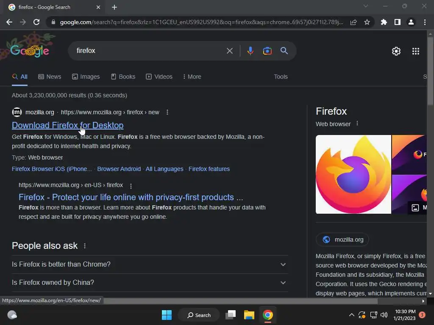Screen dimensions: 434x325
Task: Open the top-right purple Firefox thumbnail
Action: click(409, 154)
